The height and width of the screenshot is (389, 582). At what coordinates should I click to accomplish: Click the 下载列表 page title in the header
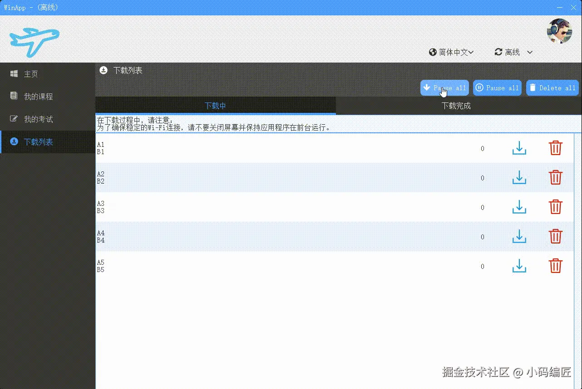[128, 70]
